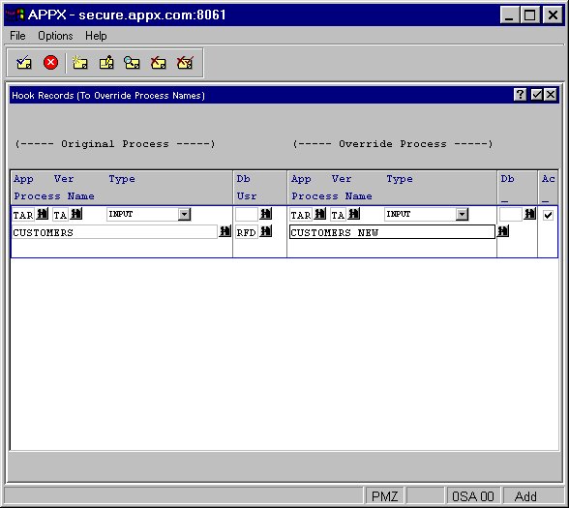The image size is (569, 508).
Task: Open the Help menu
Action: click(x=96, y=36)
